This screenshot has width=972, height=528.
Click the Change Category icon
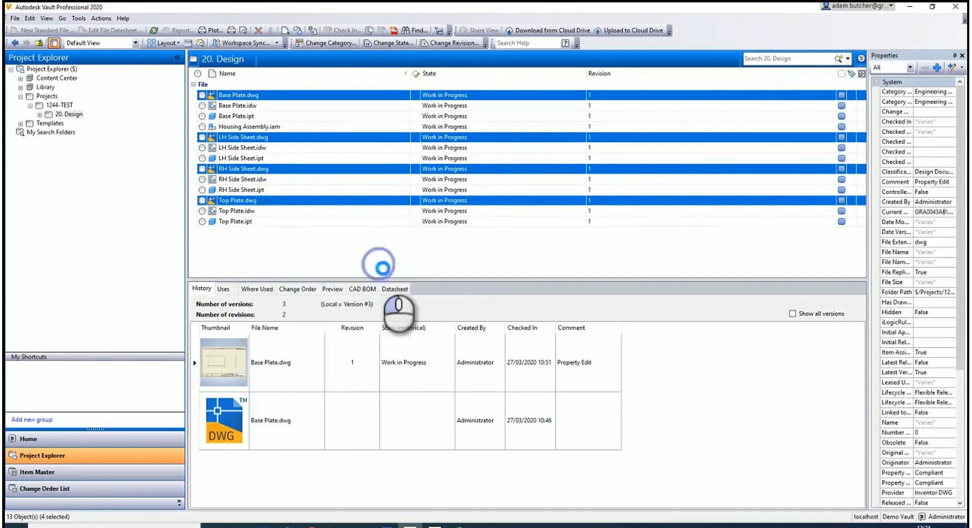pyautogui.click(x=299, y=43)
